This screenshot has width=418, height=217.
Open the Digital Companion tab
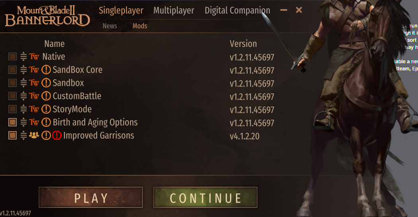[x=237, y=10]
